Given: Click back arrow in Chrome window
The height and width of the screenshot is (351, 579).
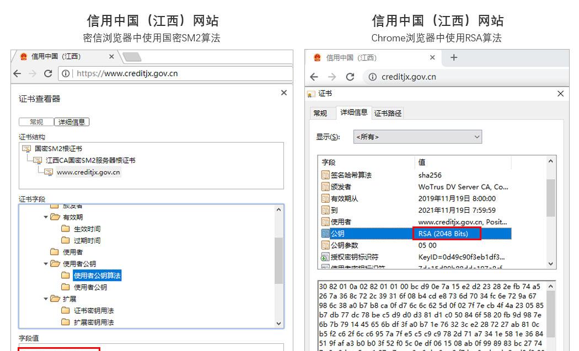Looking at the screenshot, I should [x=314, y=77].
